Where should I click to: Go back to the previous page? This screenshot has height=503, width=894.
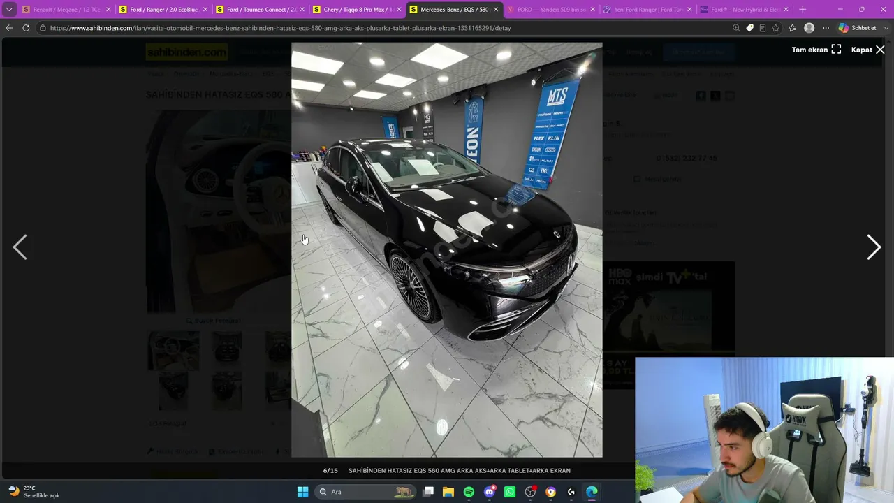pyautogui.click(x=9, y=28)
